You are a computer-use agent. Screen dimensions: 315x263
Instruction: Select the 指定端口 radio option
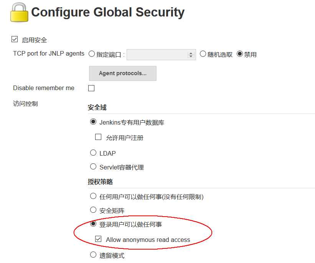pos(92,54)
